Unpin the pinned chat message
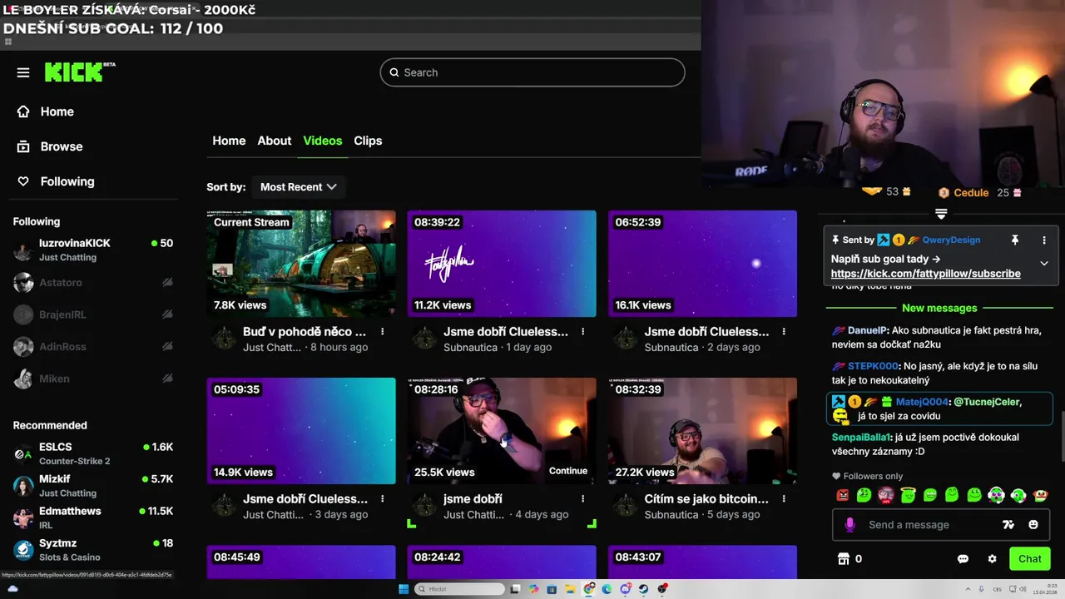The height and width of the screenshot is (599, 1065). click(1015, 240)
